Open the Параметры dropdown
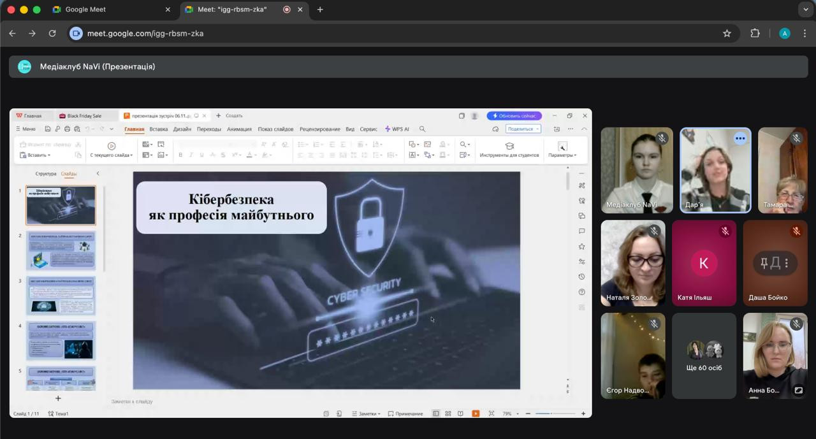 click(x=562, y=150)
